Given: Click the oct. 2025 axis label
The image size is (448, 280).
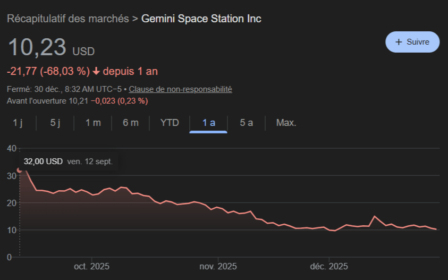Looking at the screenshot, I should pos(92,267).
